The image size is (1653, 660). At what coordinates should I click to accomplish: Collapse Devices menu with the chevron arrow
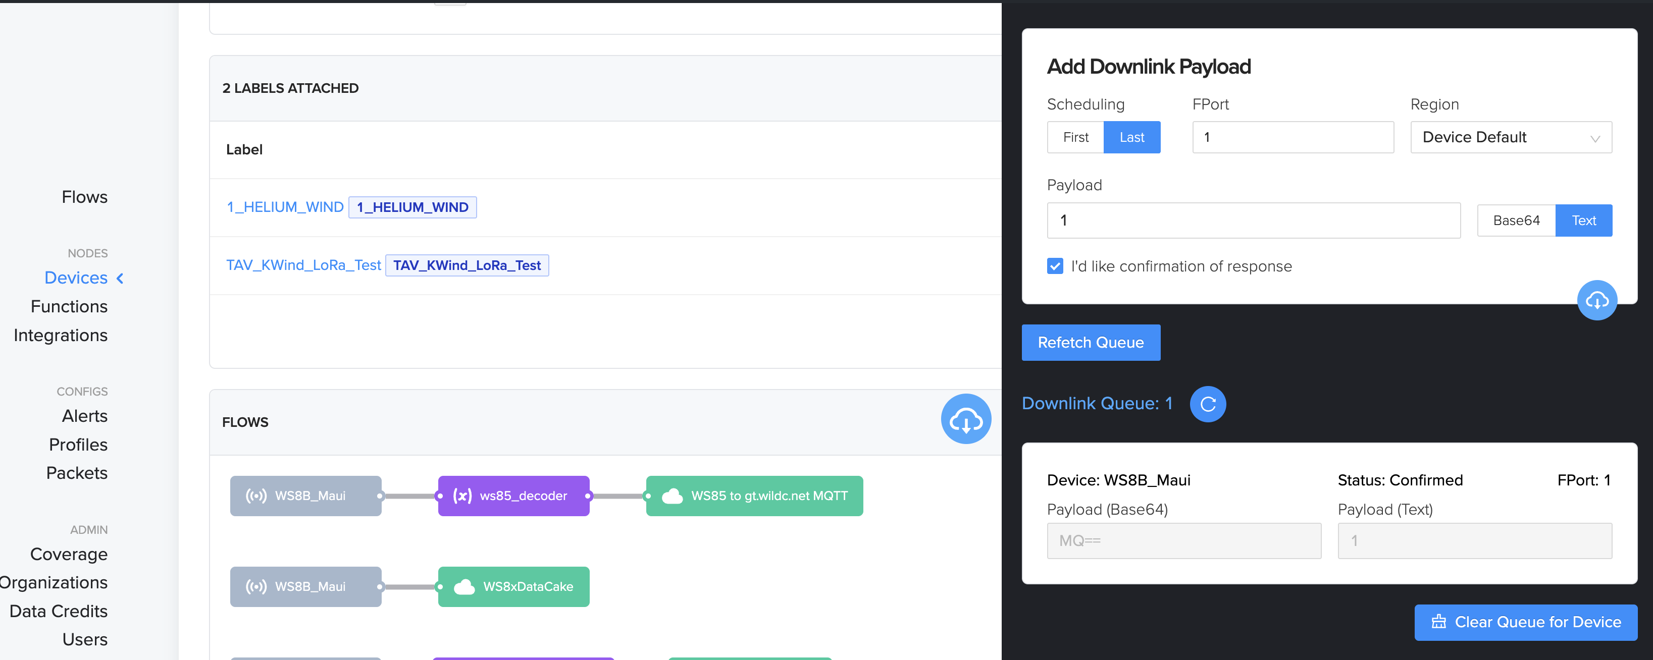(120, 279)
